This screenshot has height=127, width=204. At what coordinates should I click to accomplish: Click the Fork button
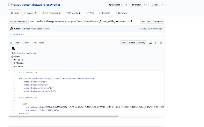(x=155, y=5)
